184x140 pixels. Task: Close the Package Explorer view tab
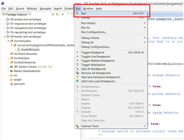pyautogui.click(x=29, y=14)
